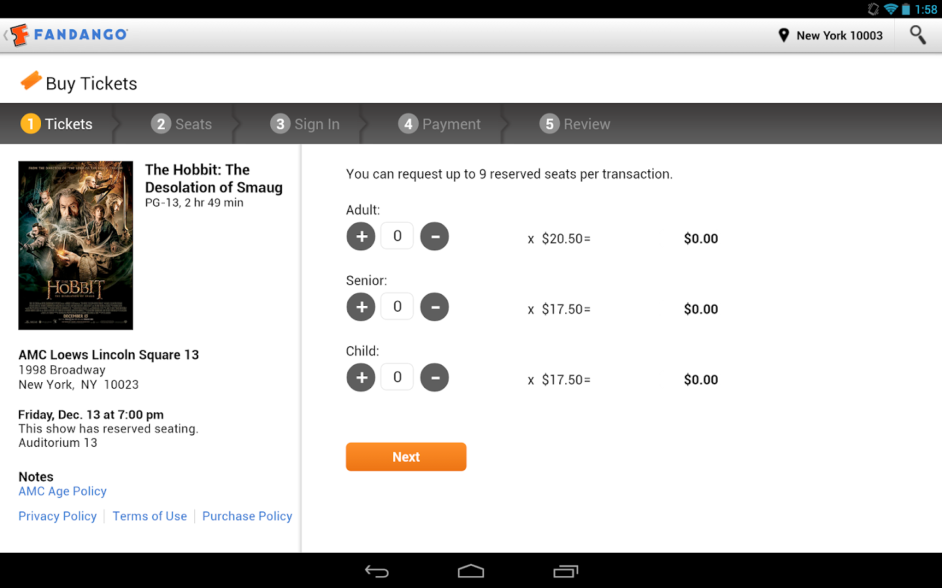Increase Adult ticket count with plus
The width and height of the screenshot is (942, 588).
[x=361, y=237]
